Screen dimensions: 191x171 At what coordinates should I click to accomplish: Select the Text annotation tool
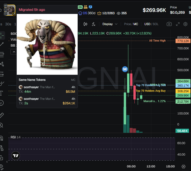[x=1, y=93]
